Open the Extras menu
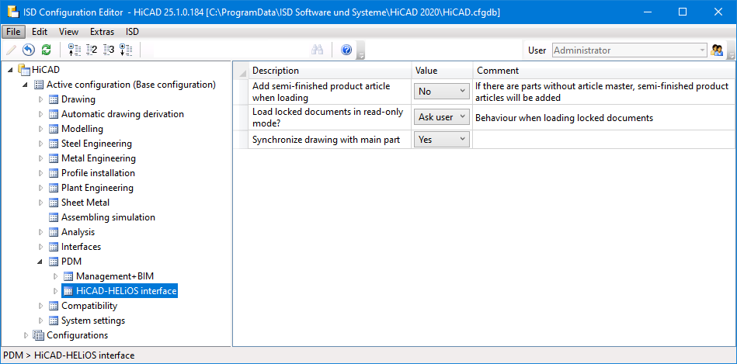737x364 pixels. [x=102, y=32]
